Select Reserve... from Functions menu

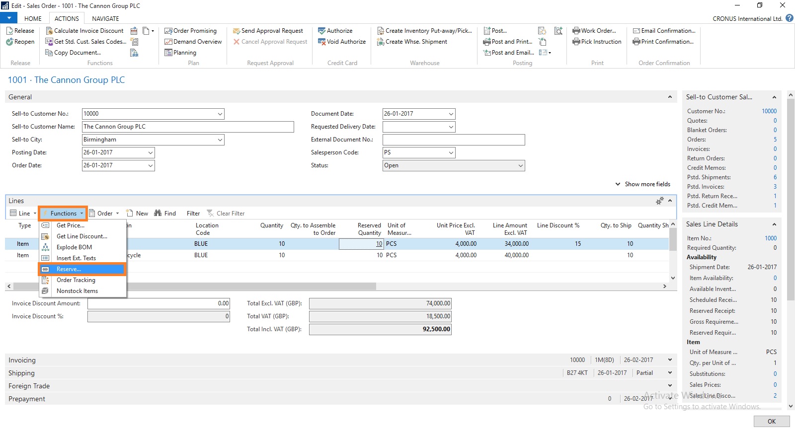click(69, 269)
